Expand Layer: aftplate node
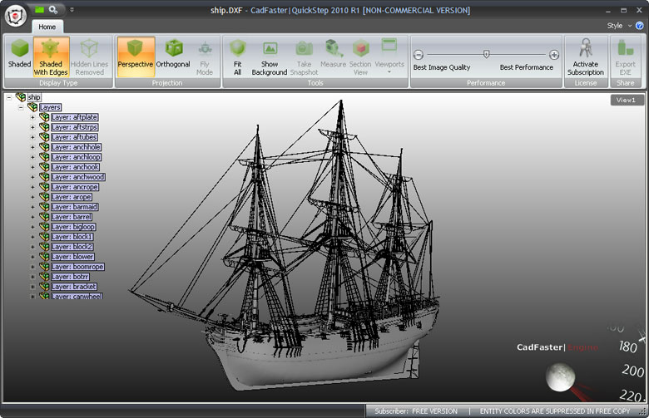The image size is (649, 418). [32, 117]
